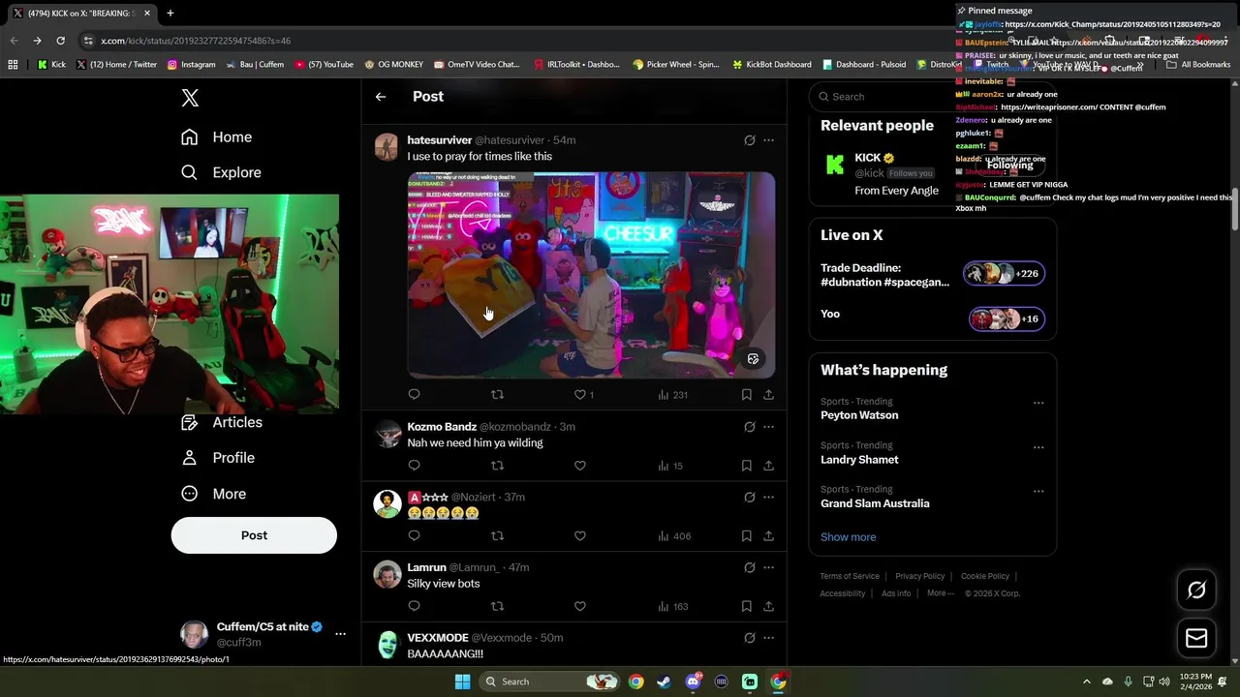
Task: Open the KickBot Dashboard bookmark
Action: [x=772, y=65]
